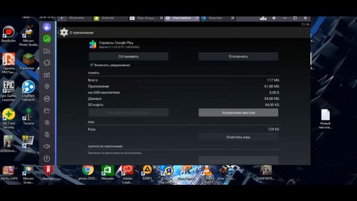Click the gear icon next to О приложении

tap(64, 32)
